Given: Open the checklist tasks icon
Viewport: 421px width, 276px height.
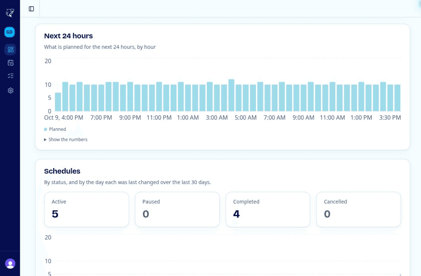Looking at the screenshot, I should (x=10, y=76).
